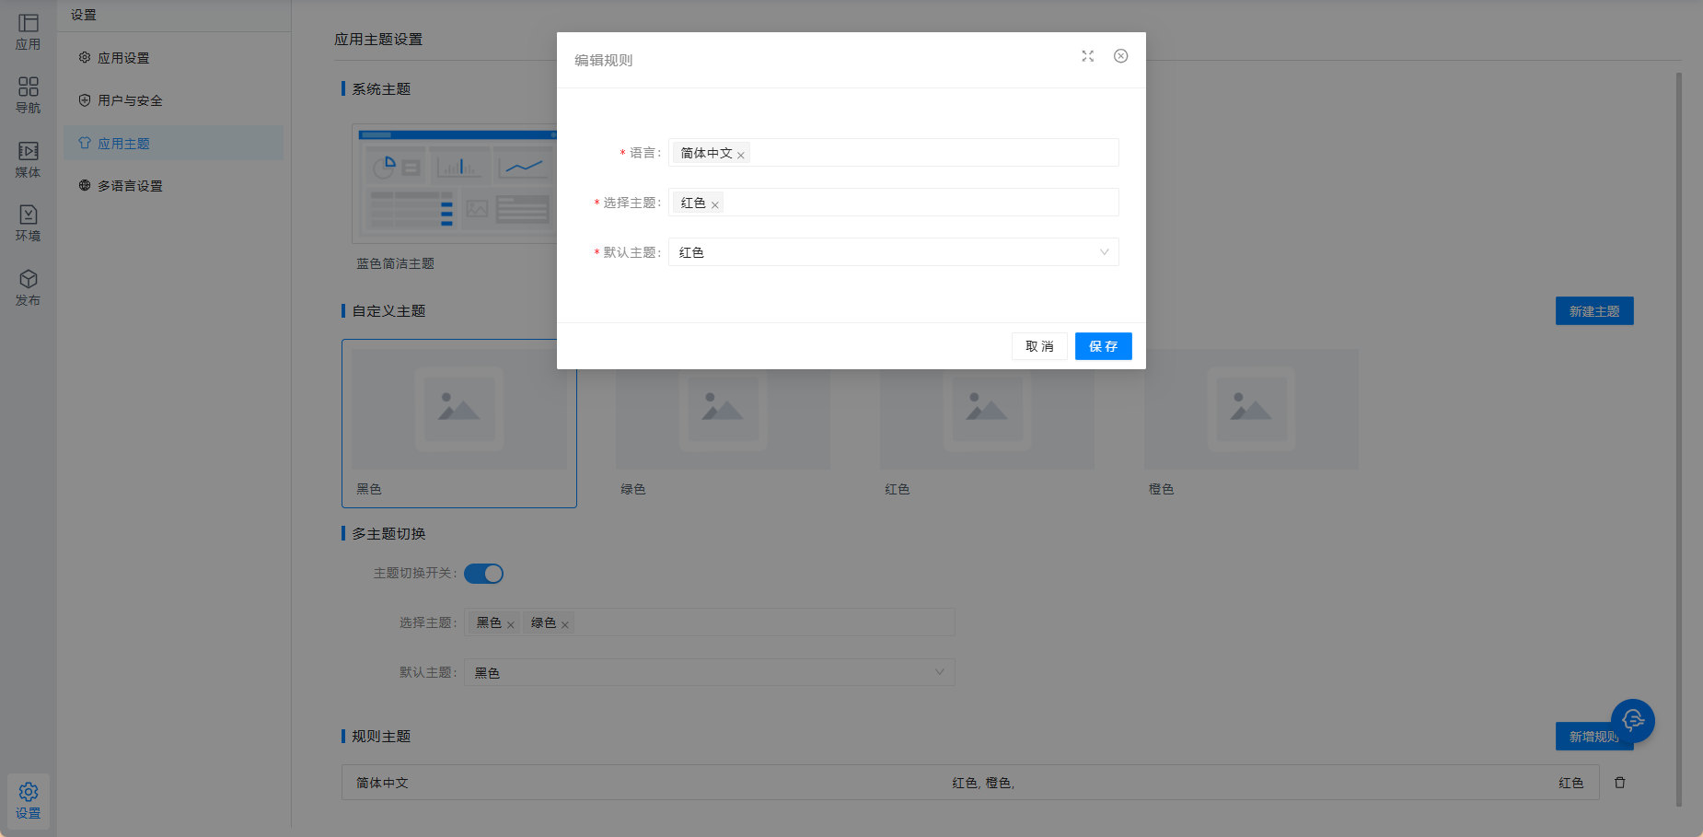The width and height of the screenshot is (1703, 837).
Task: Expand the 编辑规则 dialog to fullscreen
Action: 1087,56
